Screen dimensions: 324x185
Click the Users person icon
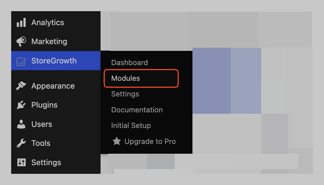tap(21, 124)
